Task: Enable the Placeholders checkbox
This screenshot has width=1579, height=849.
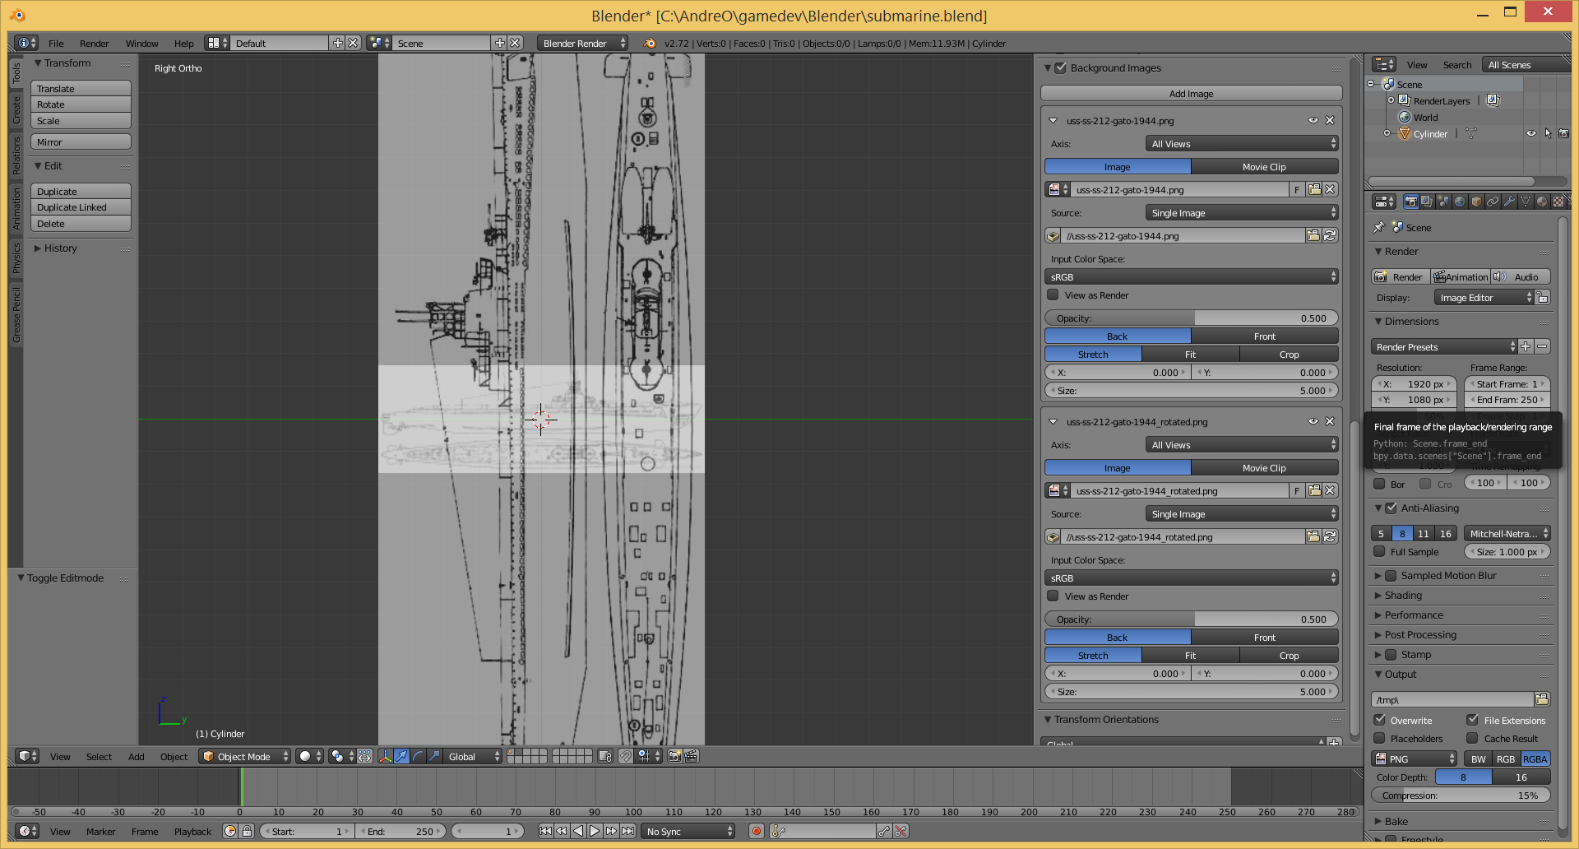Action: tap(1380, 738)
